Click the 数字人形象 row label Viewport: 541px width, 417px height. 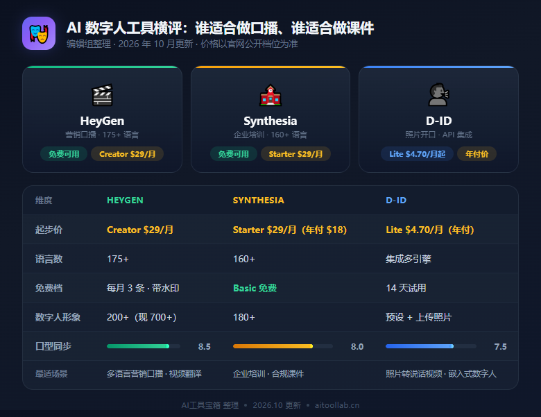point(58,317)
